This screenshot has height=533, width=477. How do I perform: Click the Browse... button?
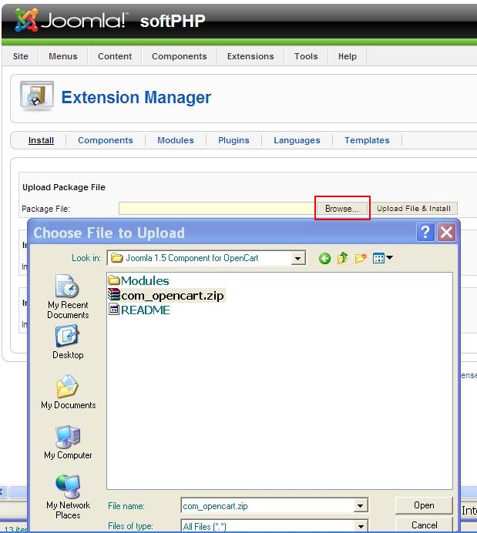pos(342,209)
